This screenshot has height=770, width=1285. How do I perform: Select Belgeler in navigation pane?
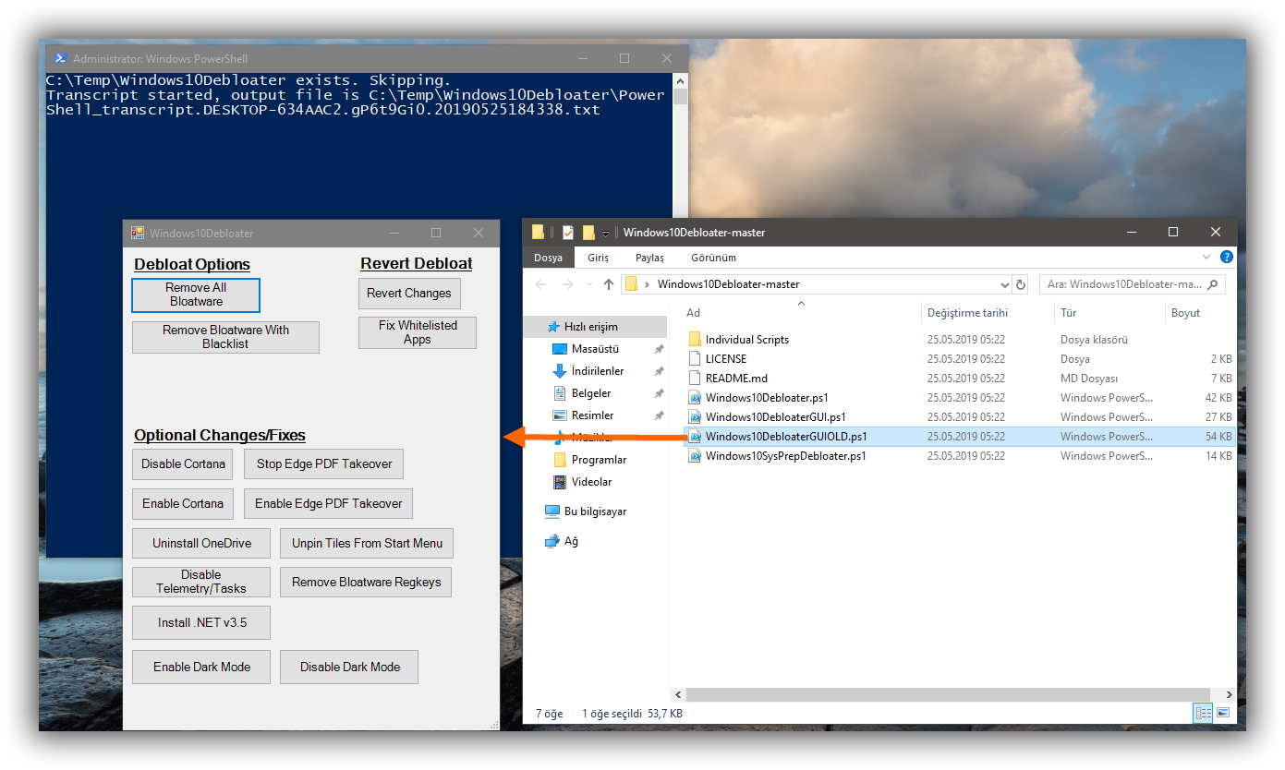pos(595,393)
